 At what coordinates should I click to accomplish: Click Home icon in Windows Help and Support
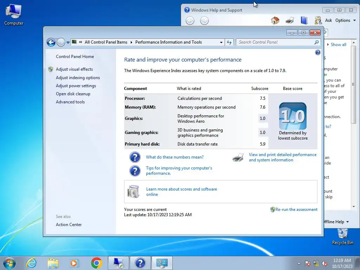tap(275, 20)
